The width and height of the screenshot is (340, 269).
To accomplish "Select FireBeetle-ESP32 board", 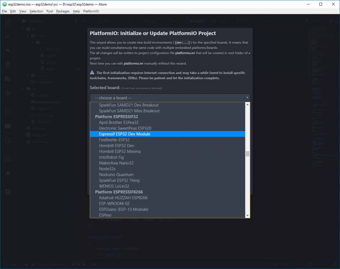I will point(168,140).
